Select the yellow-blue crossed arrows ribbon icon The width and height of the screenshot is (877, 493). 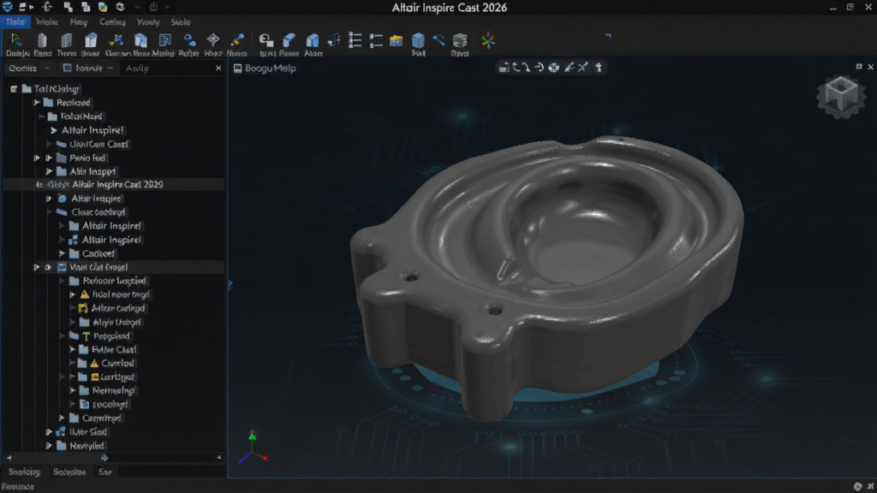pos(116,40)
